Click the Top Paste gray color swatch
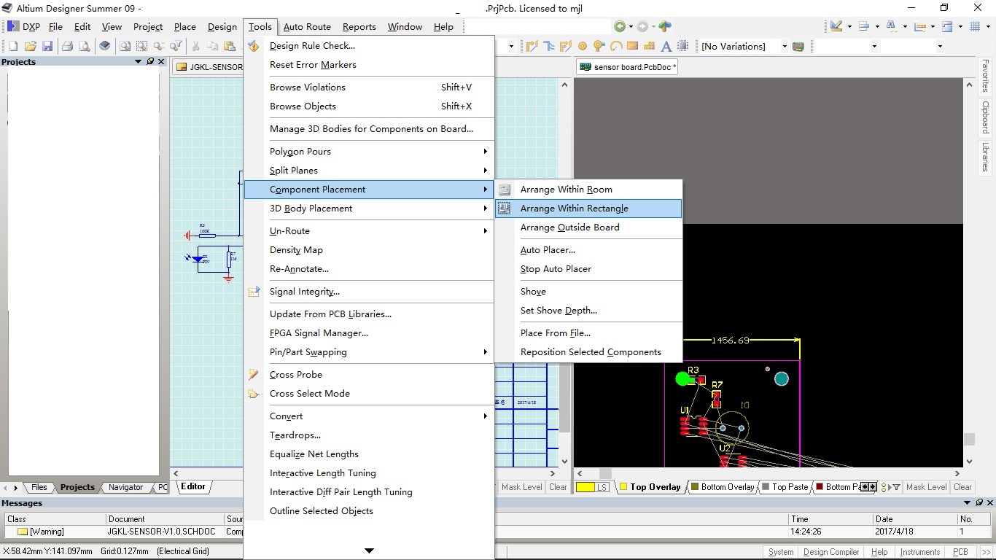 coord(766,486)
